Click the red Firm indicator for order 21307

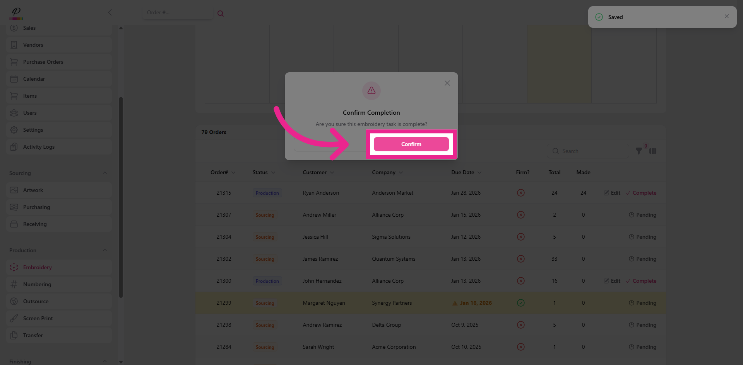pos(520,215)
